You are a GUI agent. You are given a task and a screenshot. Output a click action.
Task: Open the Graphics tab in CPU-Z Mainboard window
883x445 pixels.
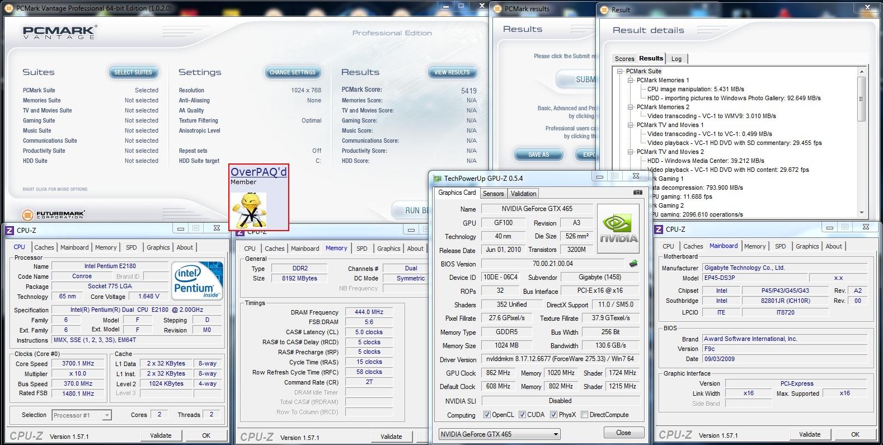pyautogui.click(x=807, y=246)
